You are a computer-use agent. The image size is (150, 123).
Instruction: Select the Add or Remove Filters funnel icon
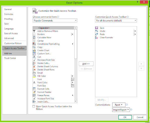34,31
